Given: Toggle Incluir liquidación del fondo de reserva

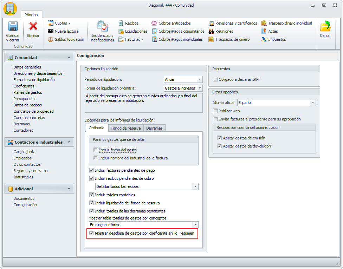Looking at the screenshot, I should click(91, 203).
